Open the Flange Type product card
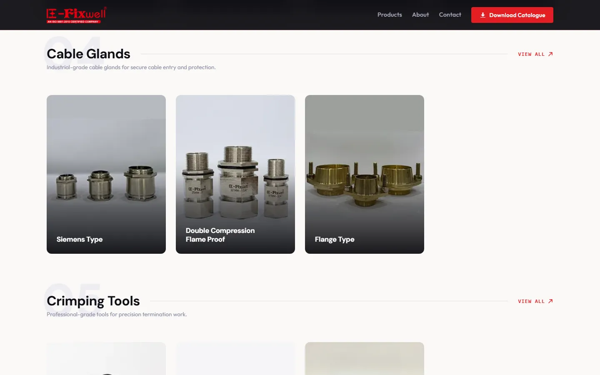Screen dimensions: 600x375 pyautogui.click(x=365, y=174)
